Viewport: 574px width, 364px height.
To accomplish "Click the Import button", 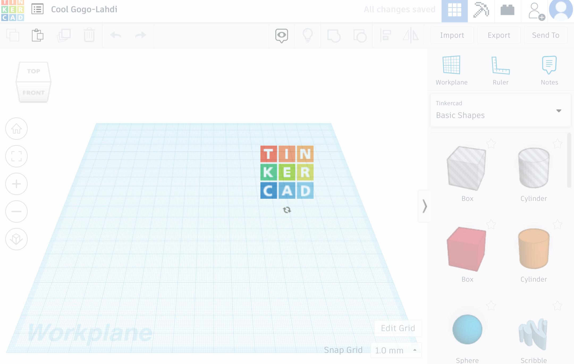I will click(452, 35).
